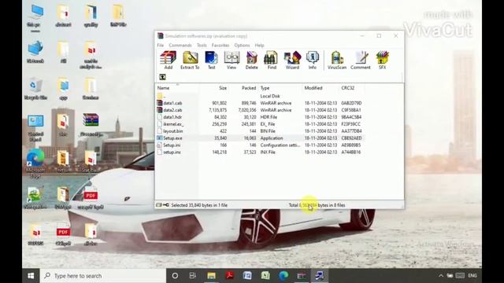Open Task View on the taskbar
Screen dimensions: 504x283
tap(192, 276)
